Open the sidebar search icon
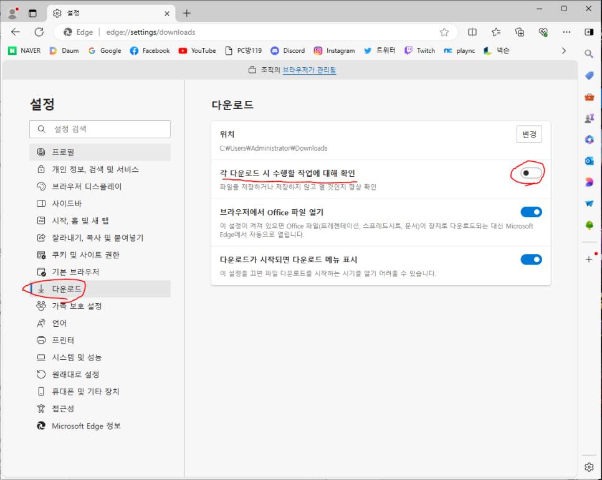The height and width of the screenshot is (480, 602). [589, 54]
